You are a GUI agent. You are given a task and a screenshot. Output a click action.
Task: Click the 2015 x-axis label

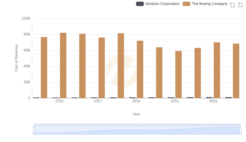coord(59,101)
